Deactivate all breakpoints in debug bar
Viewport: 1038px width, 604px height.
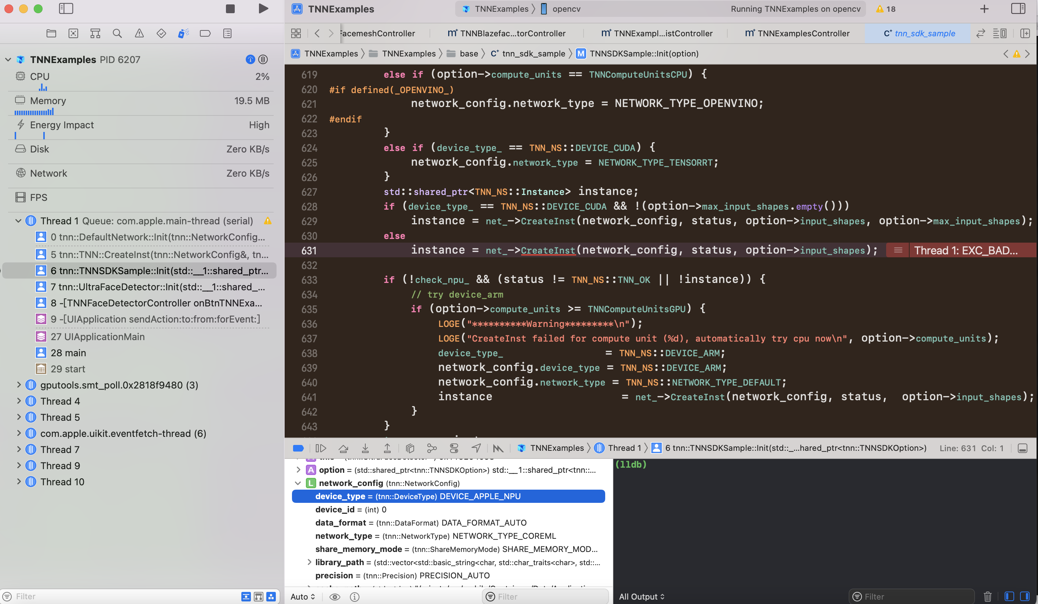coord(298,448)
